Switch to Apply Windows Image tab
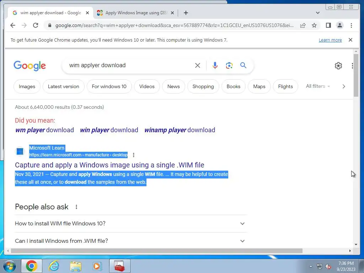Image resolution: width=364 pixels, height=273 pixels. click(x=136, y=13)
